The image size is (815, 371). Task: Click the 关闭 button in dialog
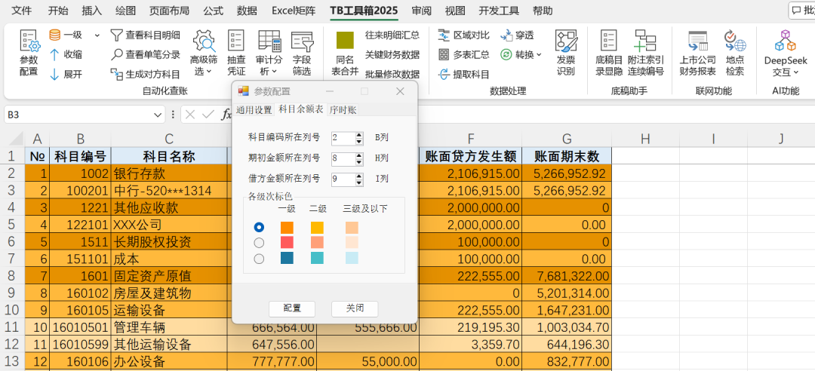point(355,308)
